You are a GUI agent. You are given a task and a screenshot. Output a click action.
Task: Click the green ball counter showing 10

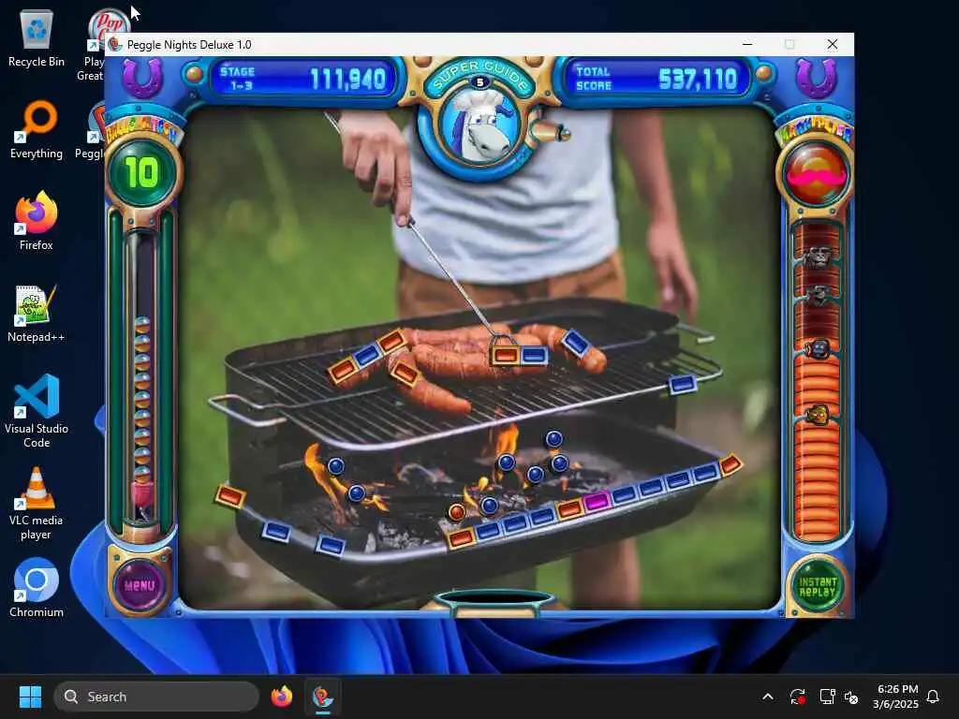(142, 172)
